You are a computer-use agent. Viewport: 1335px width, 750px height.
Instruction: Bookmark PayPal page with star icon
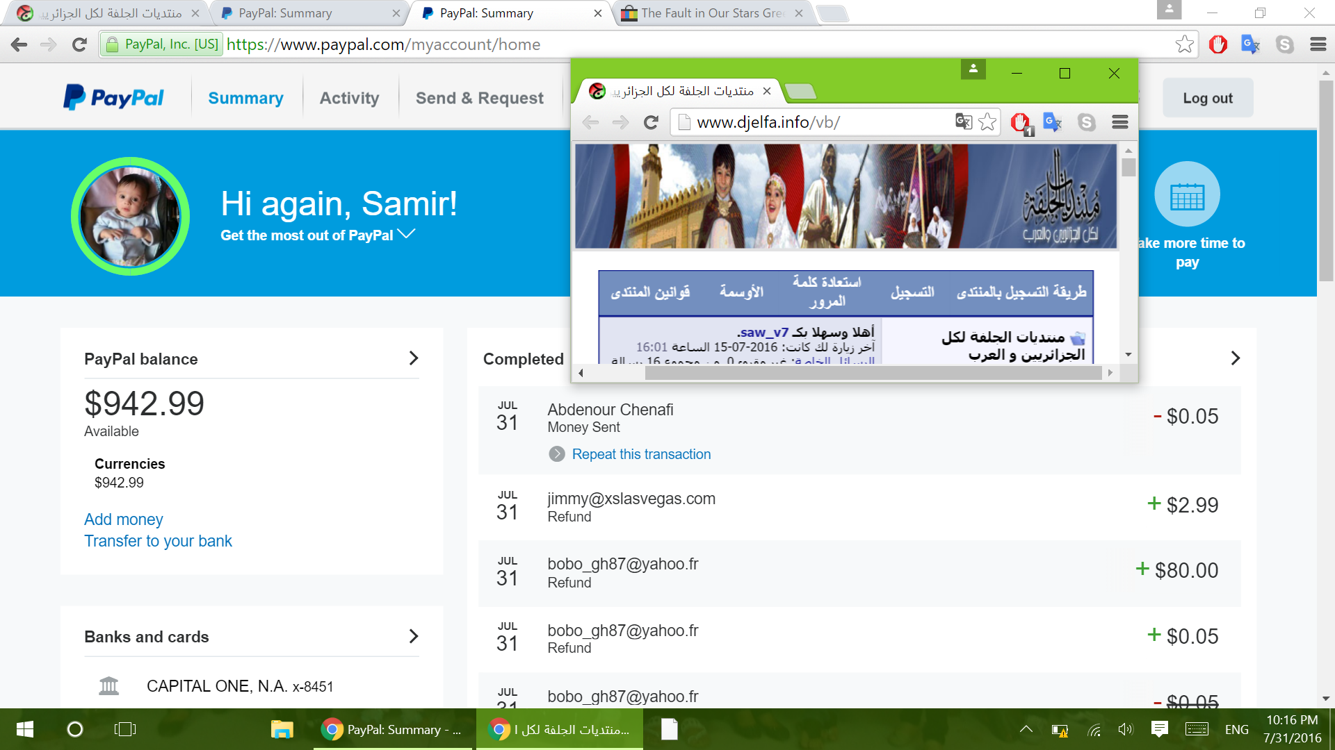1184,44
